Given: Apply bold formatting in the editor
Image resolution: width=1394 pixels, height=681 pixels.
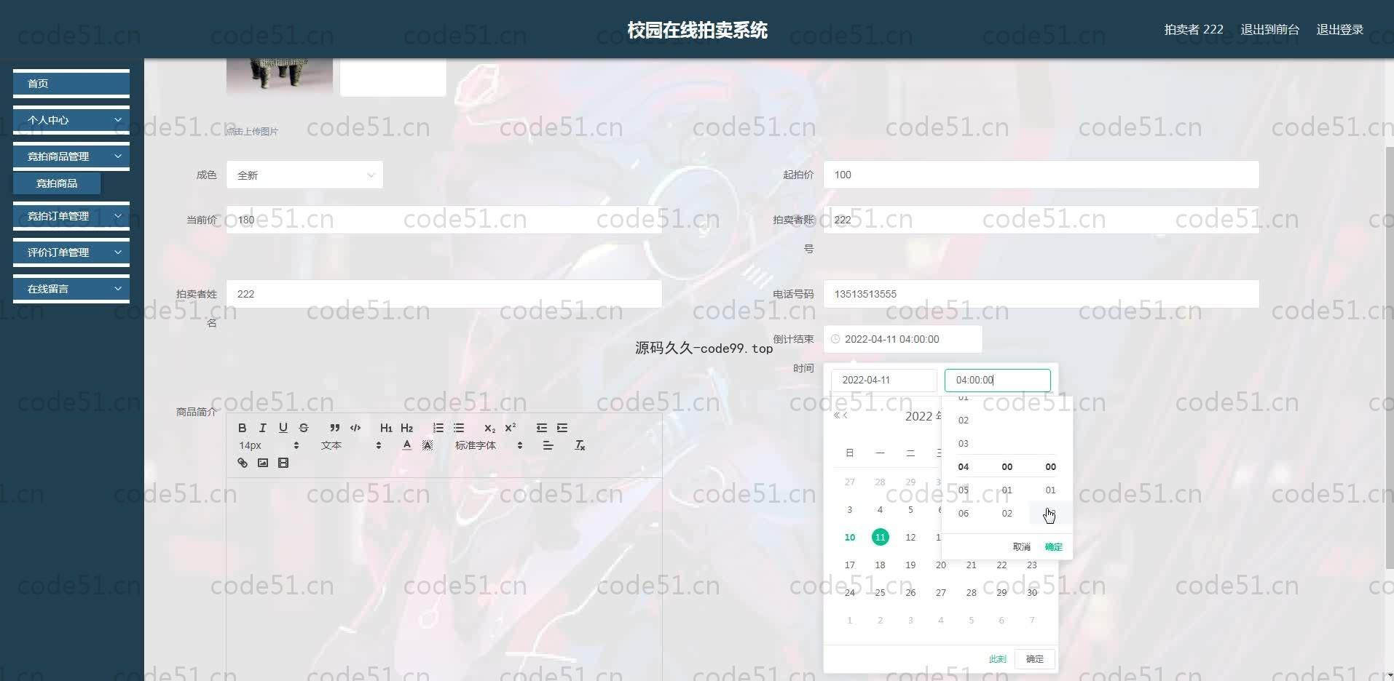Looking at the screenshot, I should click(x=243, y=428).
